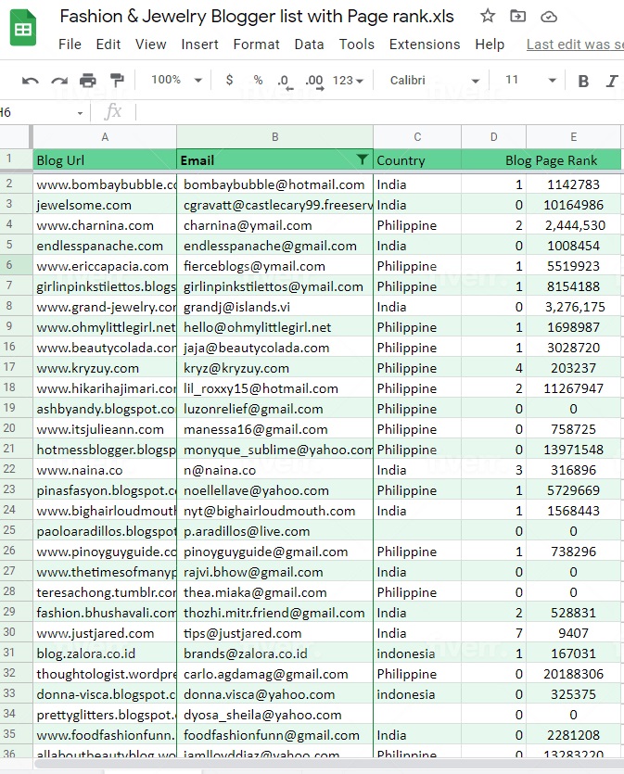
Task: Format as currency with dollar icon
Action: click(x=229, y=81)
